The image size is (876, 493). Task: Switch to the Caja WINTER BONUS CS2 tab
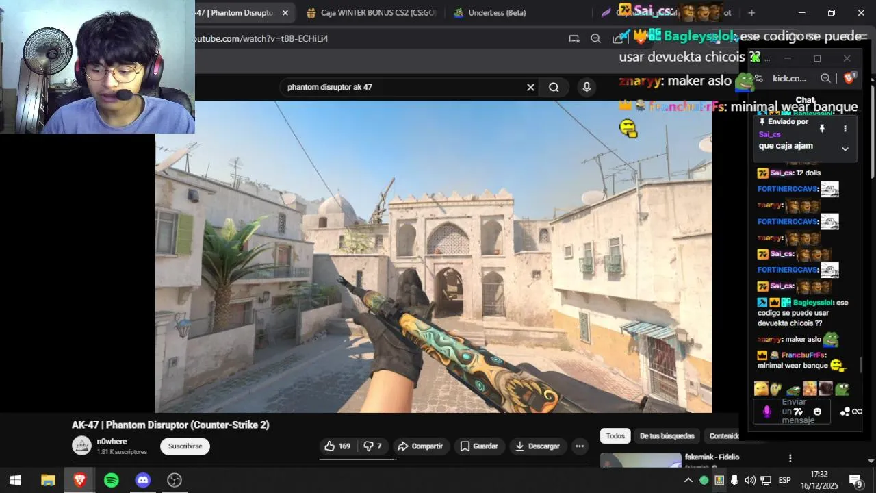pyautogui.click(x=370, y=12)
